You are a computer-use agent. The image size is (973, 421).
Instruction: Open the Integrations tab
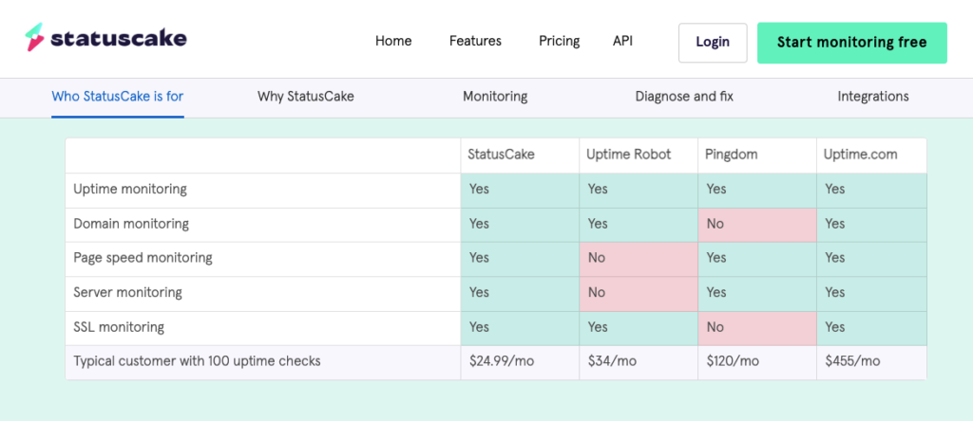(873, 97)
